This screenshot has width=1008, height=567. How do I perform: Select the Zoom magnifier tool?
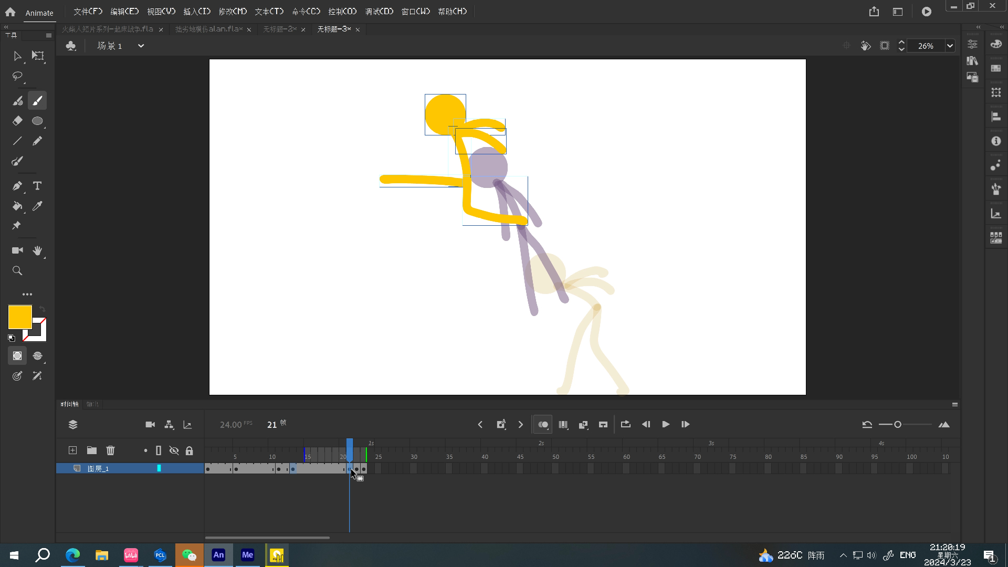[17, 271]
